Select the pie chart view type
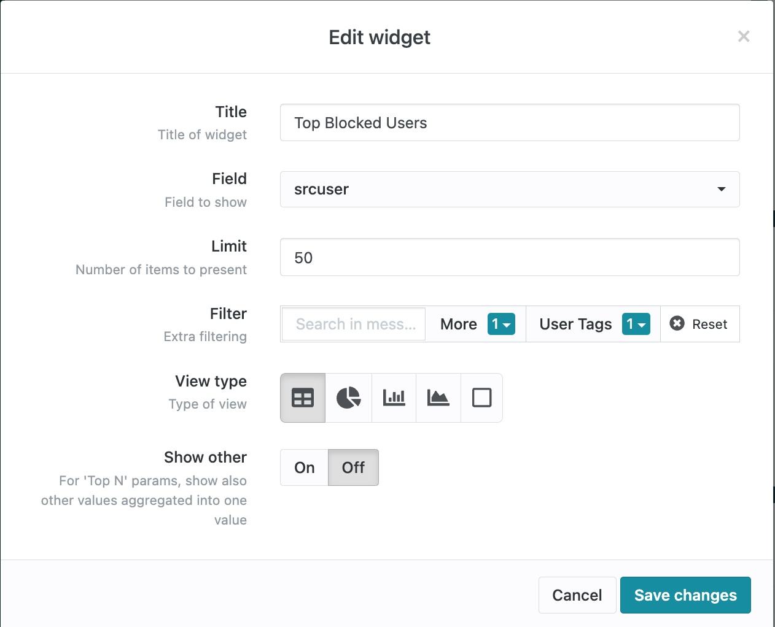Viewport: 775px width, 627px height. tap(348, 398)
